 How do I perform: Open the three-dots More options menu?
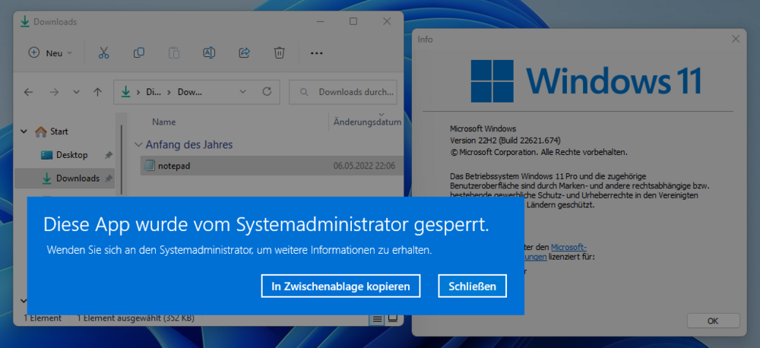[317, 52]
